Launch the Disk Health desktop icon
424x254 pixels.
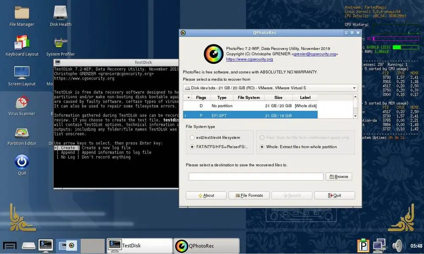point(60,16)
